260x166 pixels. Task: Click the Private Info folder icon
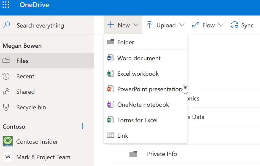coord(133,154)
